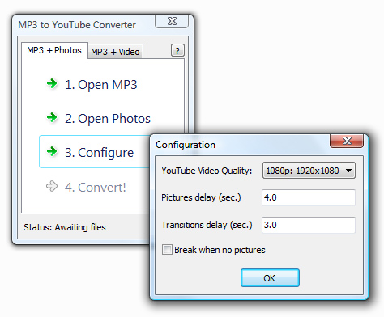
Task: Select the MP3 + Photos tab
Action: 54,50
